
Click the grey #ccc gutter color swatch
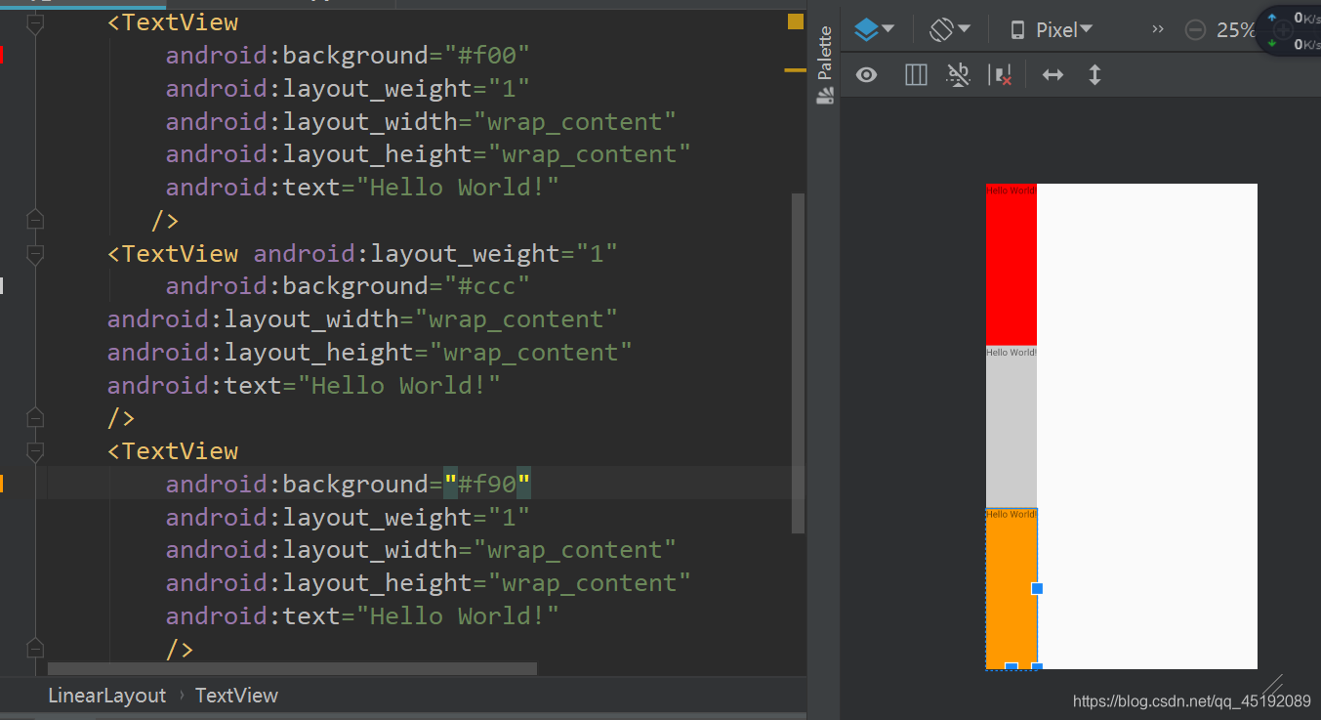tap(2, 285)
